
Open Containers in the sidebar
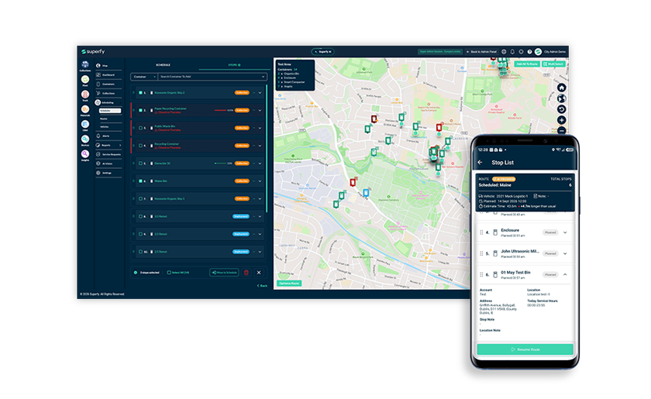pyautogui.click(x=108, y=84)
